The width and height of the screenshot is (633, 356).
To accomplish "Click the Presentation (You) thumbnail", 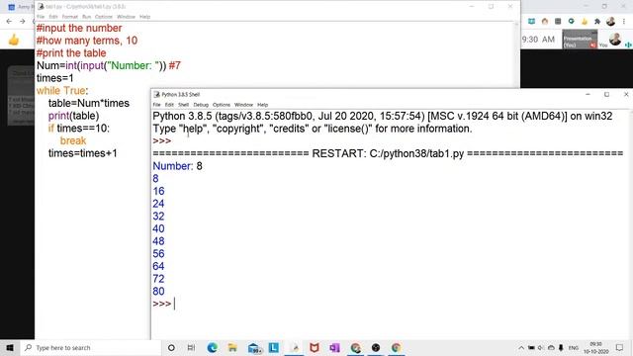I will coord(580,40).
